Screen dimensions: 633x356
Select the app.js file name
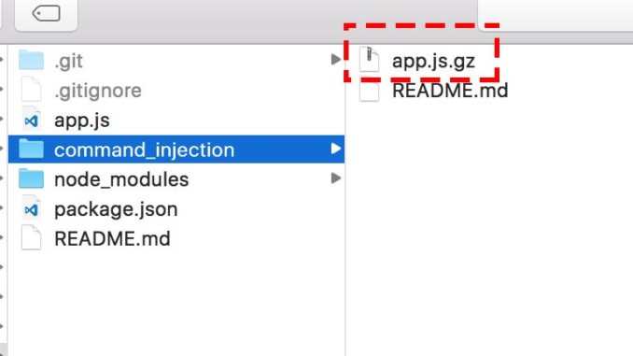click(82, 121)
